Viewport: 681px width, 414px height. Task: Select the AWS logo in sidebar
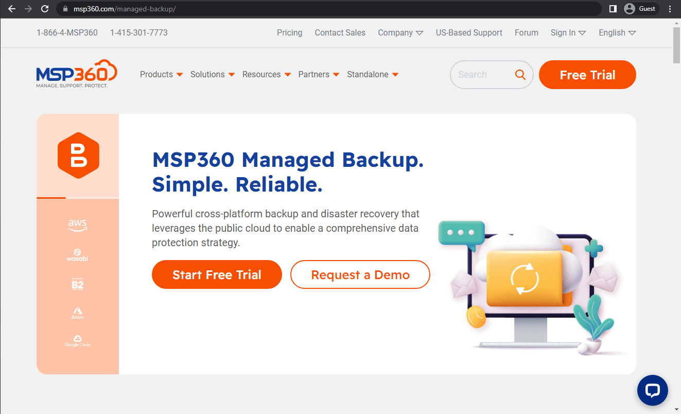click(x=78, y=225)
